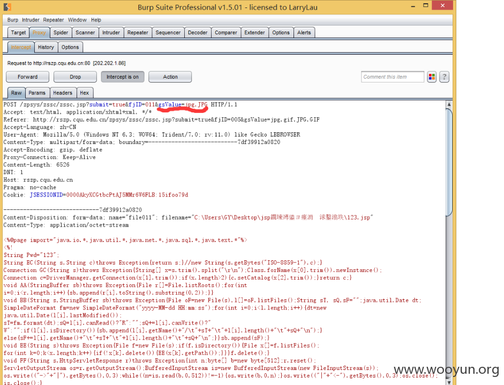Switch to the Repeater tool tab
The height and width of the screenshot is (385, 504).
coord(138,33)
